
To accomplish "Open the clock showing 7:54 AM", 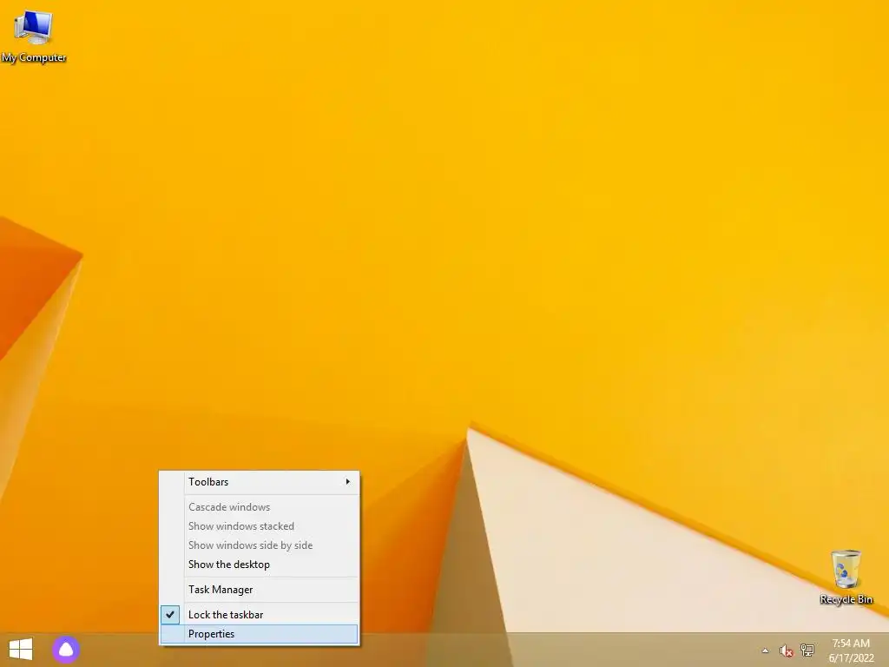I will pos(851,650).
